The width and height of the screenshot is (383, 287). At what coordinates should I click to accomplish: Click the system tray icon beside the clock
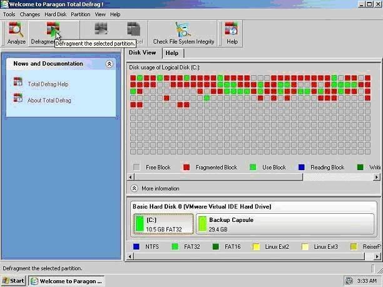[x=349, y=281]
